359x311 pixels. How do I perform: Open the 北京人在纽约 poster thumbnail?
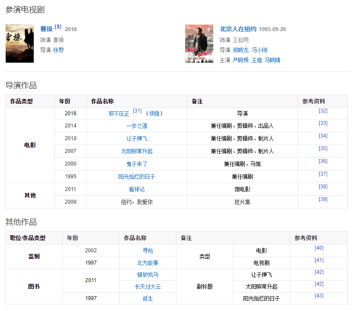(x=199, y=43)
